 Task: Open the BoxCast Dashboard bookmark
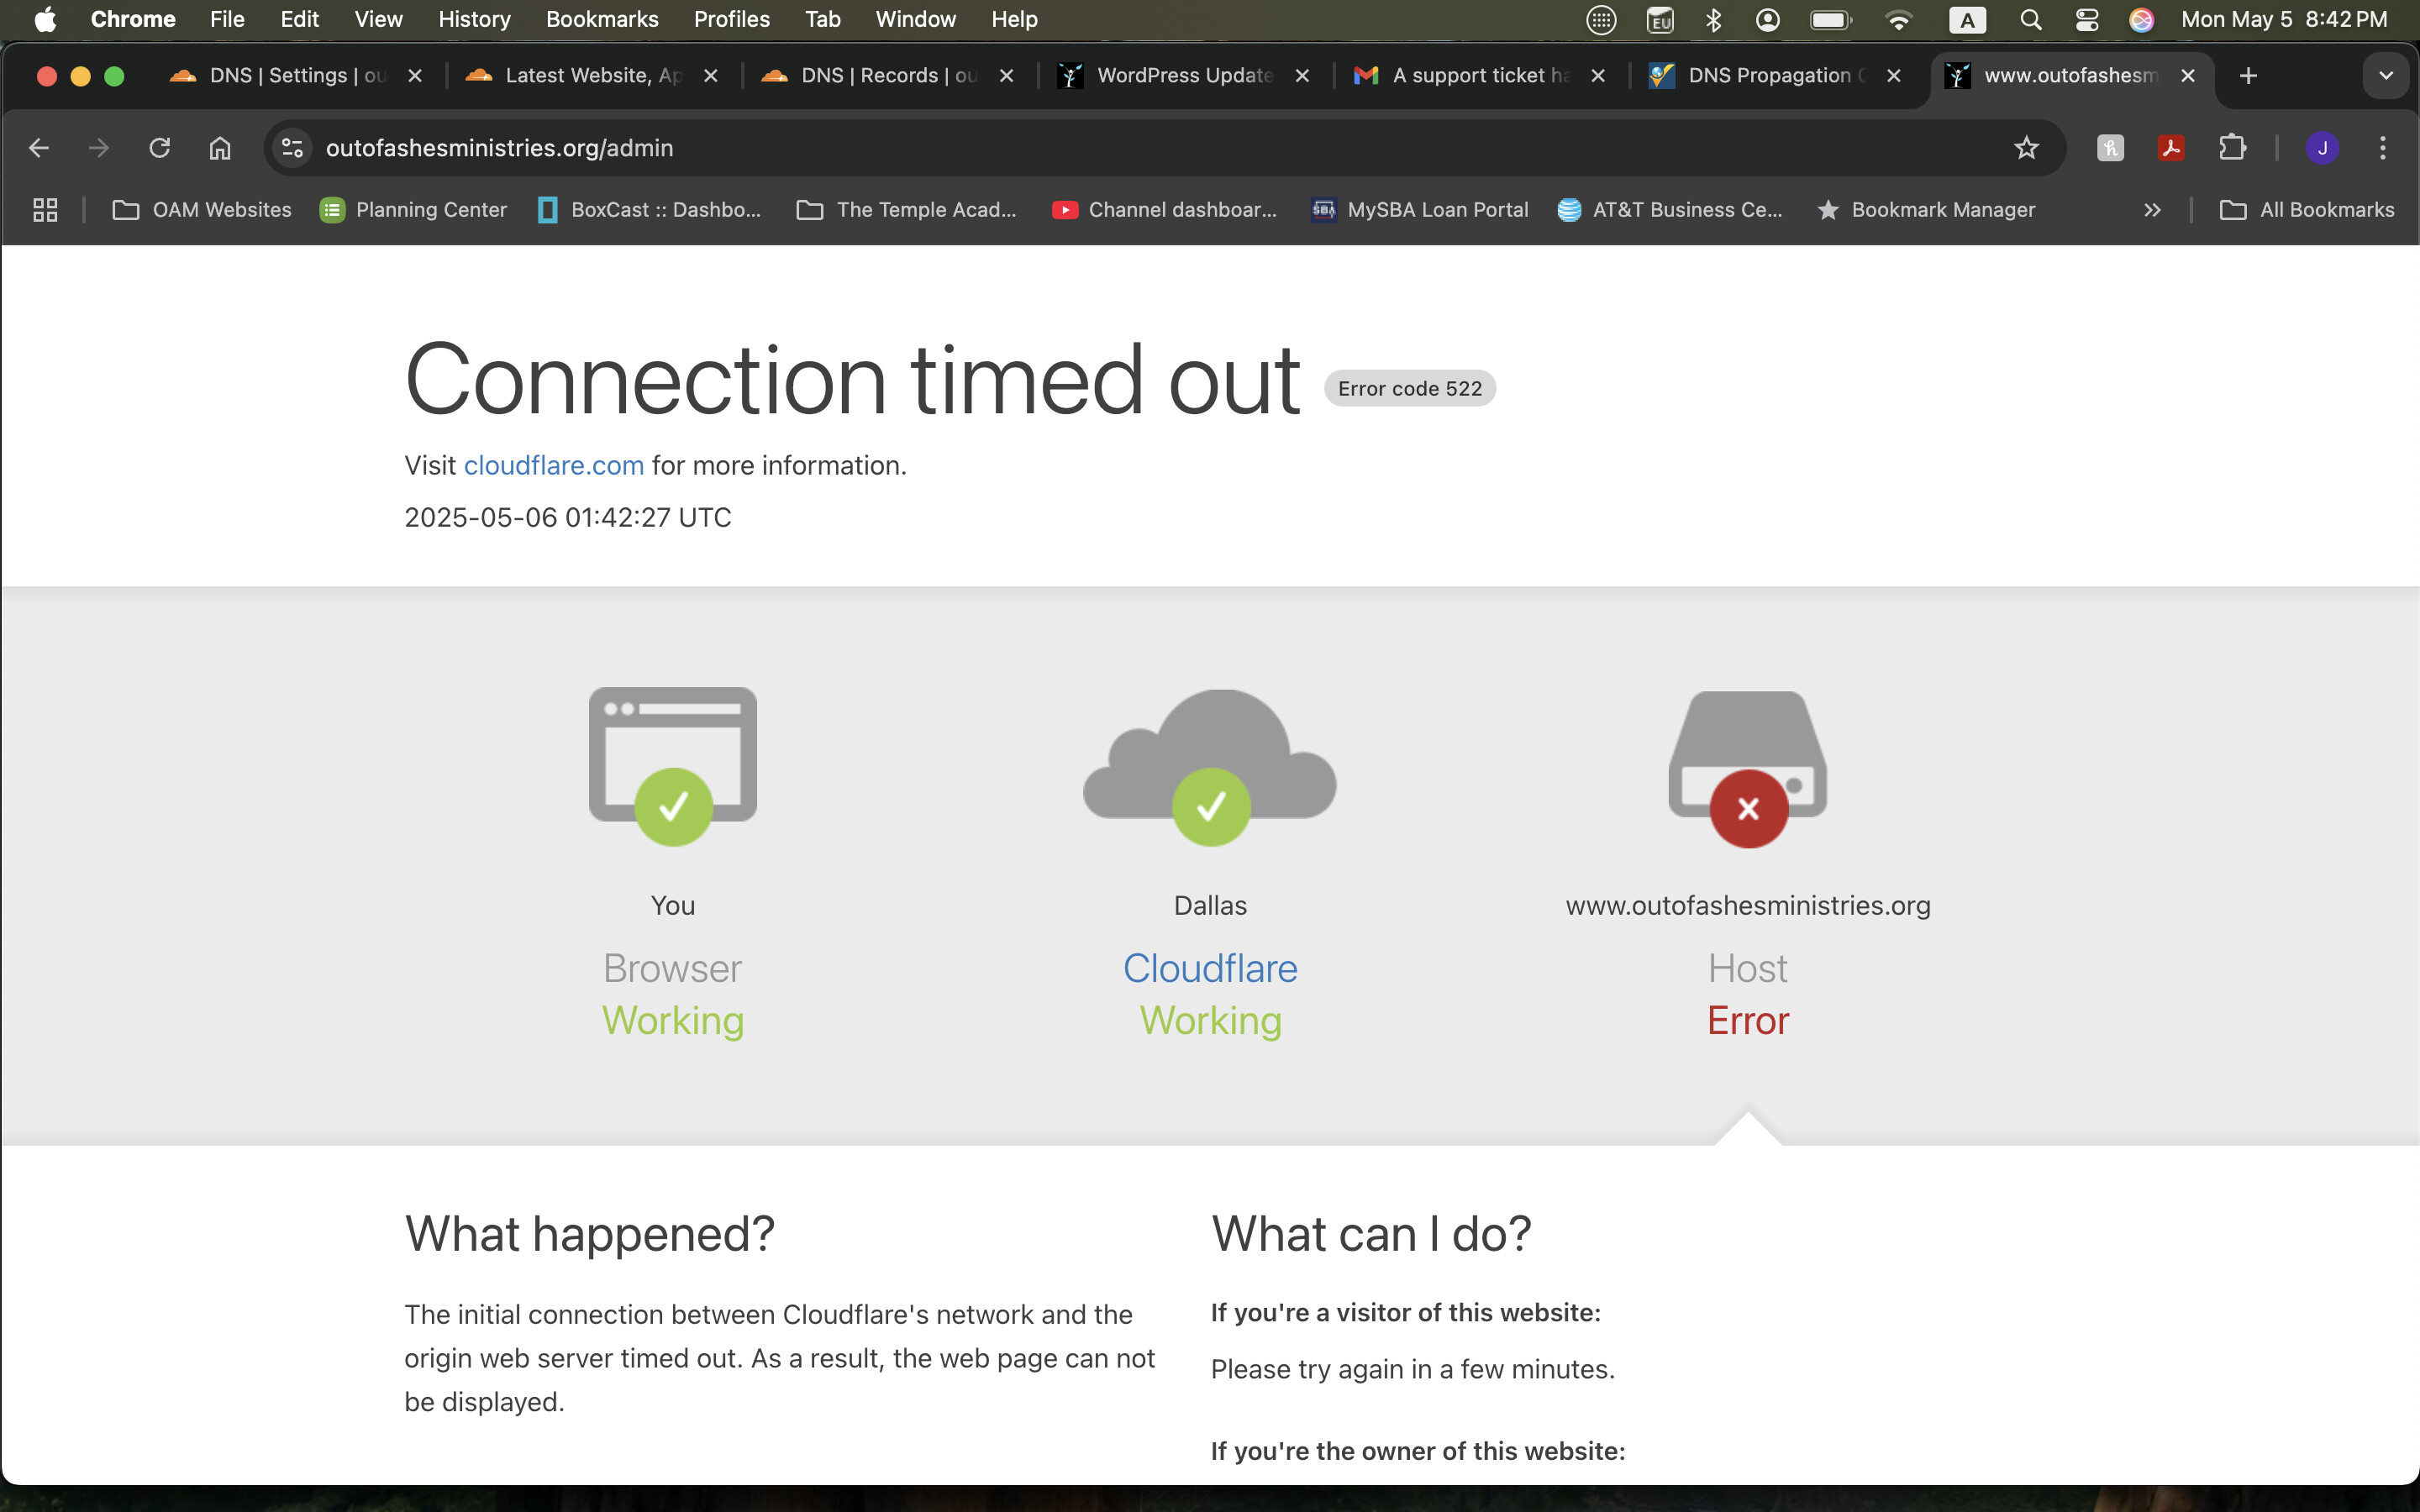650,210
